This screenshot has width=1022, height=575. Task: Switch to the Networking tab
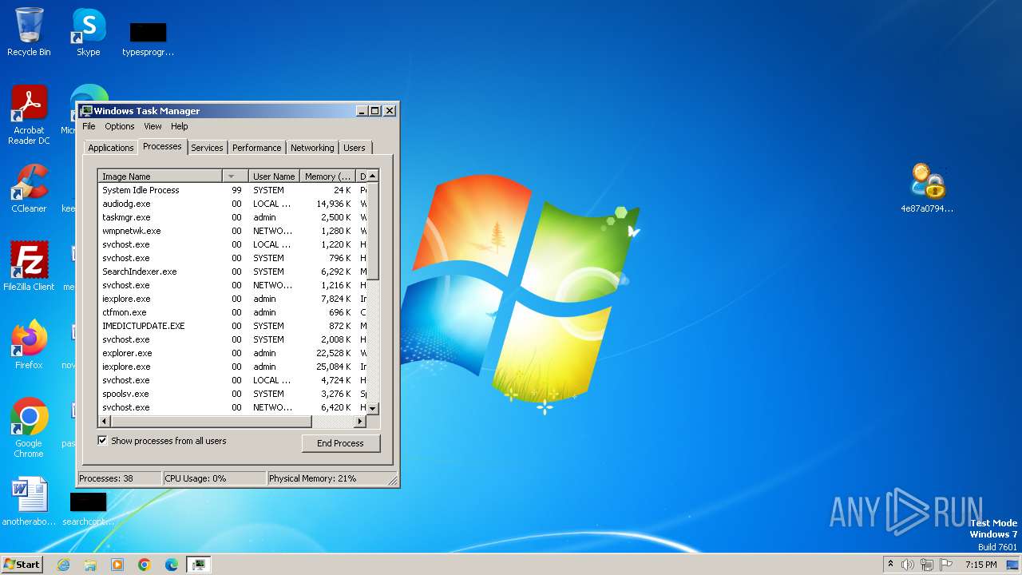[312, 148]
